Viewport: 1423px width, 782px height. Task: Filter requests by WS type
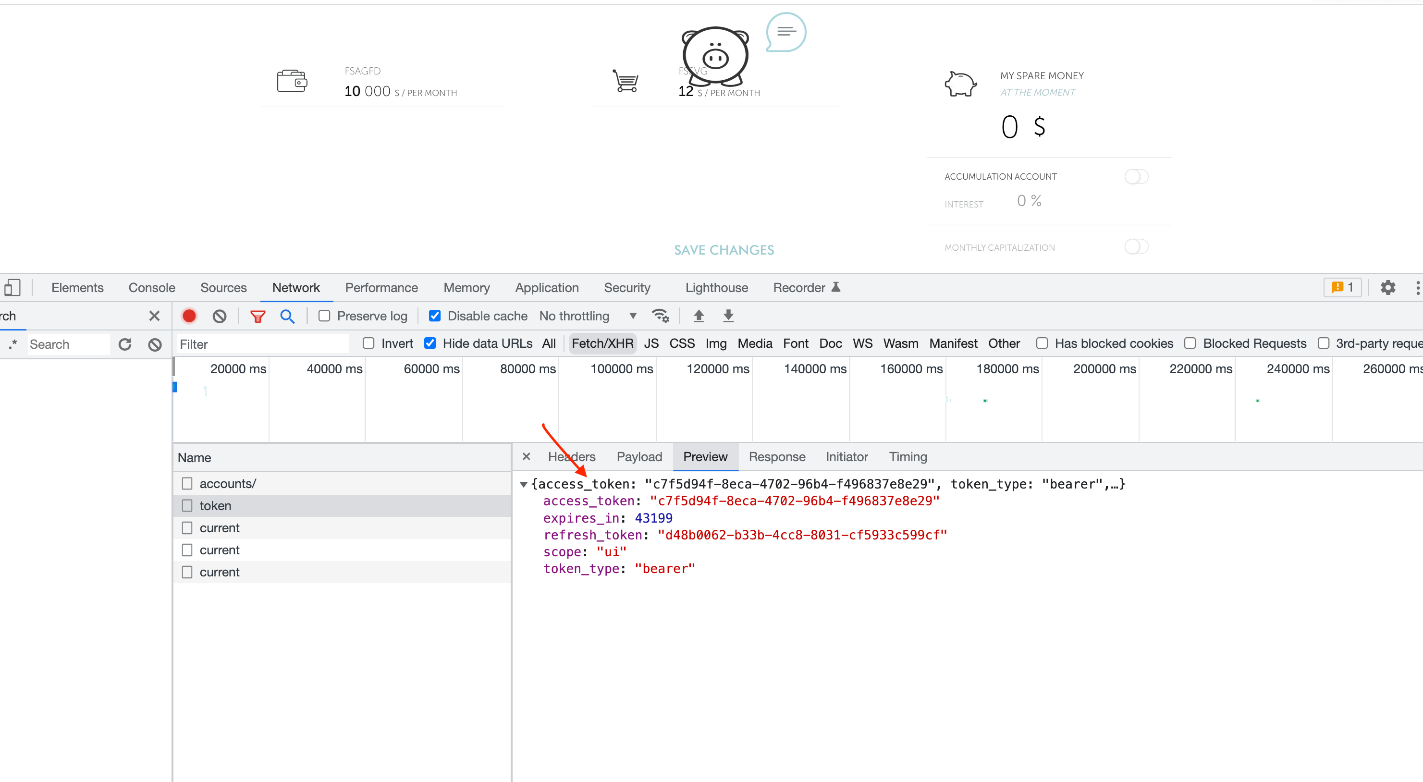(862, 343)
